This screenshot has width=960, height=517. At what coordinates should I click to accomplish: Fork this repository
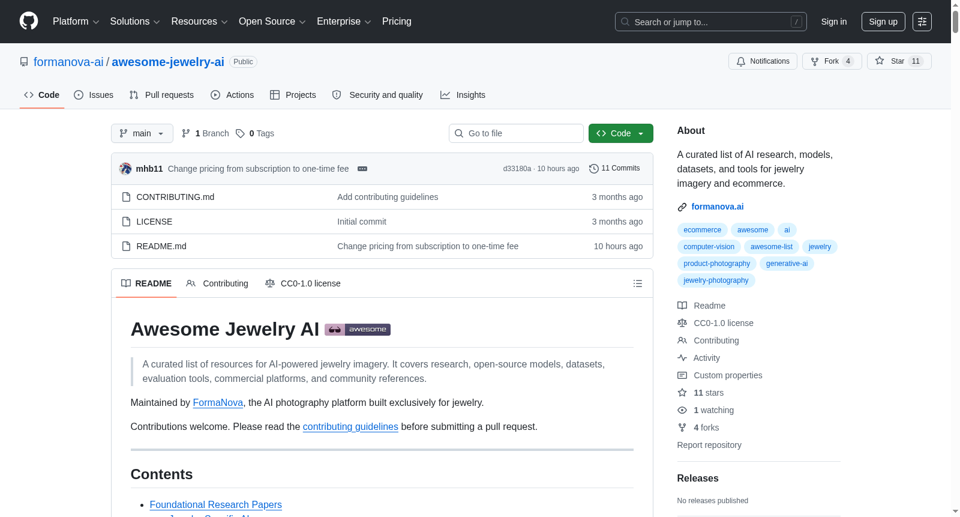832,61
